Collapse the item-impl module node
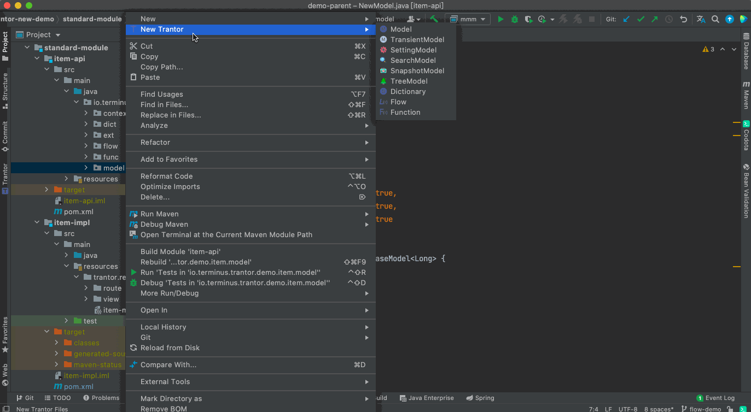 37,222
